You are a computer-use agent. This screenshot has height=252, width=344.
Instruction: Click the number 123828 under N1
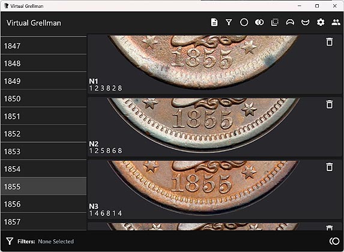click(106, 88)
